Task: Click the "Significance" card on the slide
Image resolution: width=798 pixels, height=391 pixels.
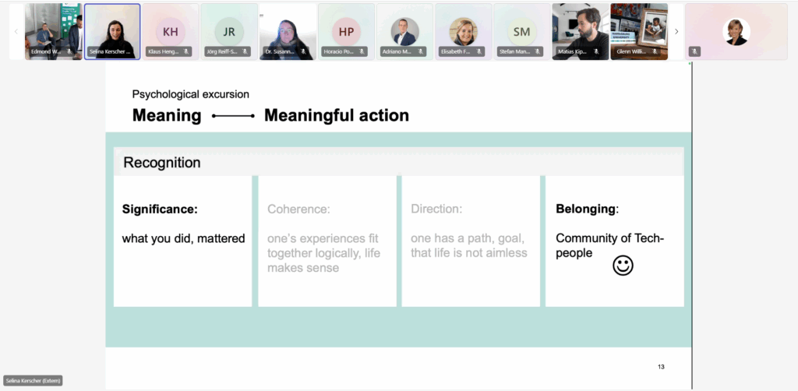Action: [183, 240]
